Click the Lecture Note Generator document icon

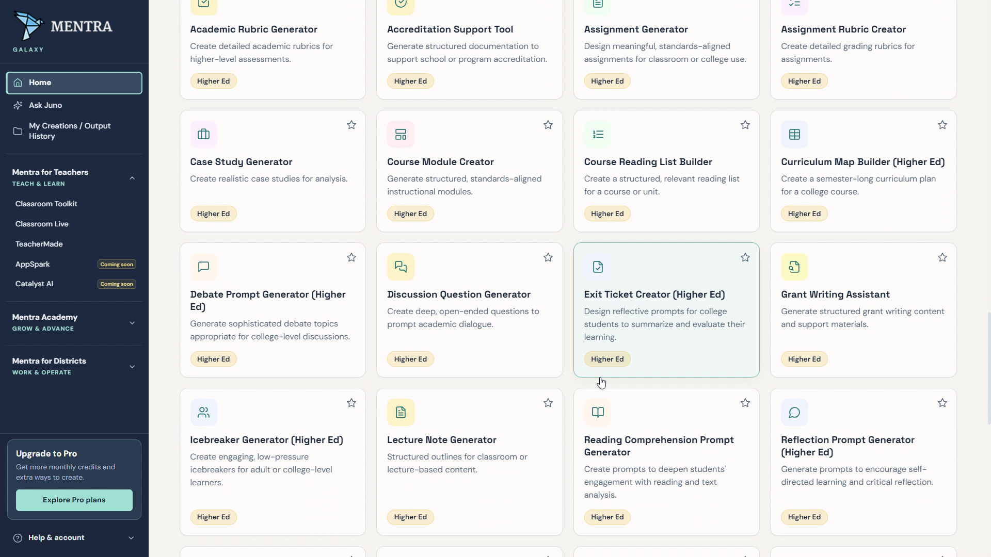(x=401, y=412)
